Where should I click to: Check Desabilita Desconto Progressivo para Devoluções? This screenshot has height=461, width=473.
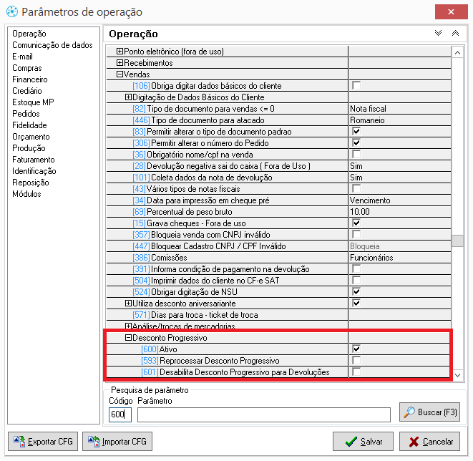click(x=356, y=372)
